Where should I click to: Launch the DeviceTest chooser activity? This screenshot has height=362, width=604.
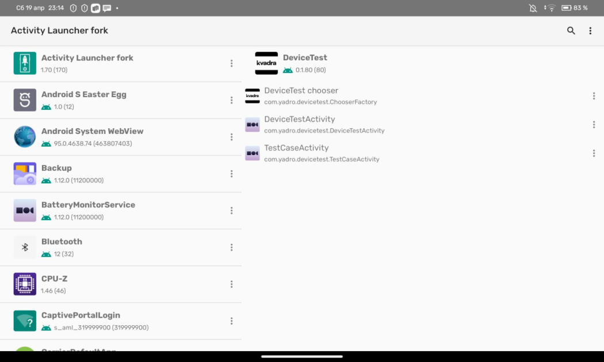(x=423, y=96)
